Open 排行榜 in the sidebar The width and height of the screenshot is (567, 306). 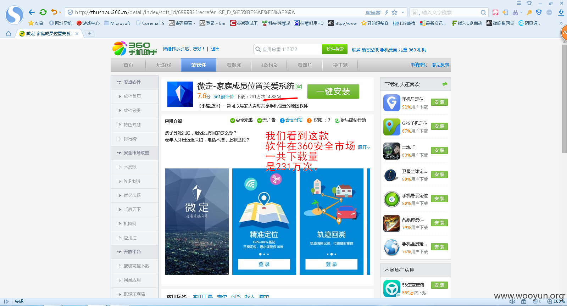(x=134, y=139)
